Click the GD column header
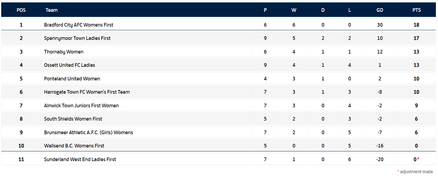 (380, 10)
